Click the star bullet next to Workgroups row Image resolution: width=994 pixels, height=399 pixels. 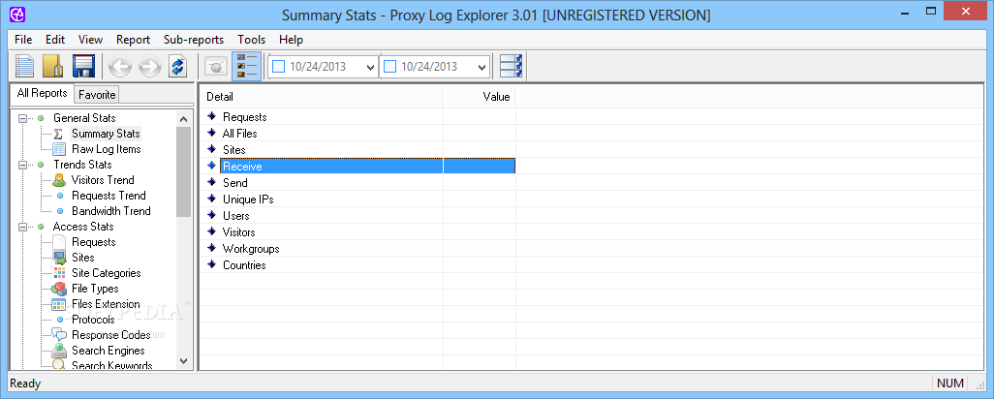[212, 248]
